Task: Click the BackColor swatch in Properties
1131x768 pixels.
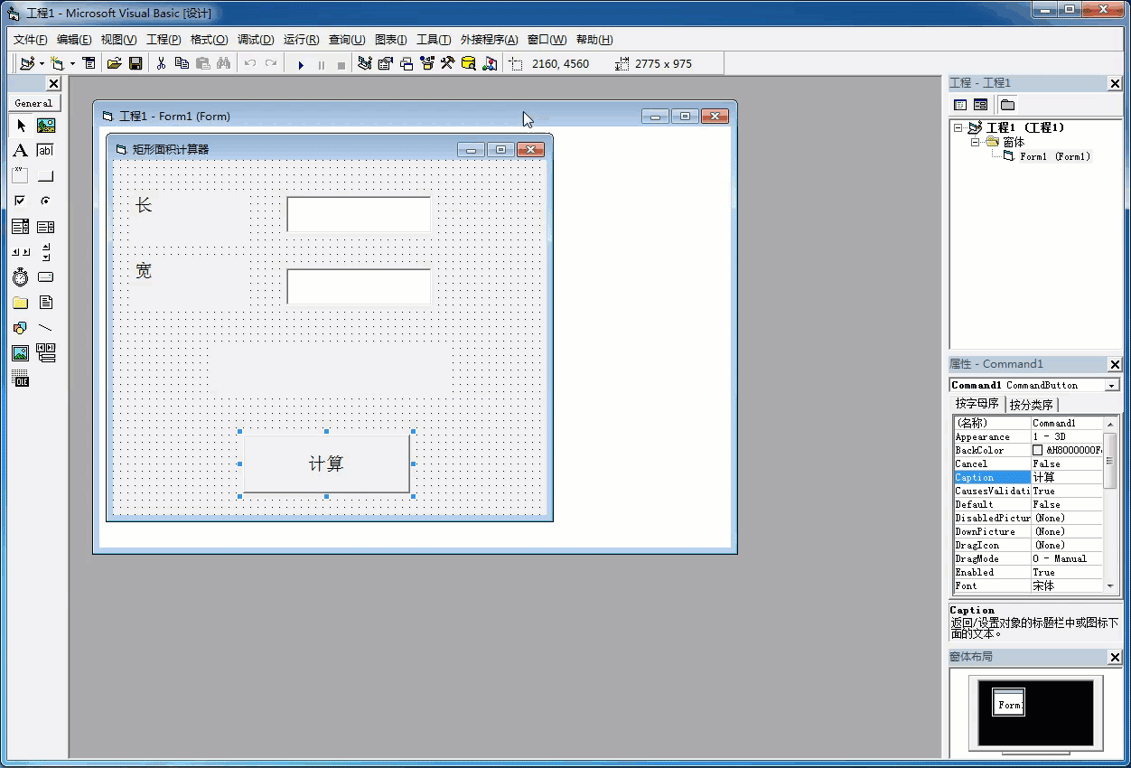Action: (1037, 450)
